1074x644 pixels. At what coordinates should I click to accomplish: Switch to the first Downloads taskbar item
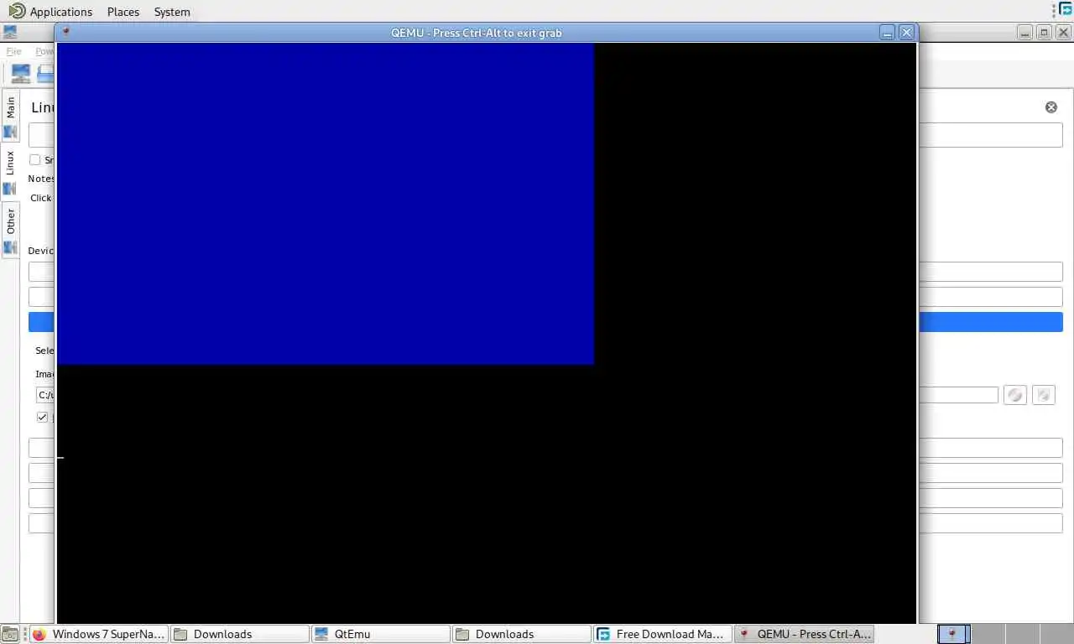(x=239, y=634)
